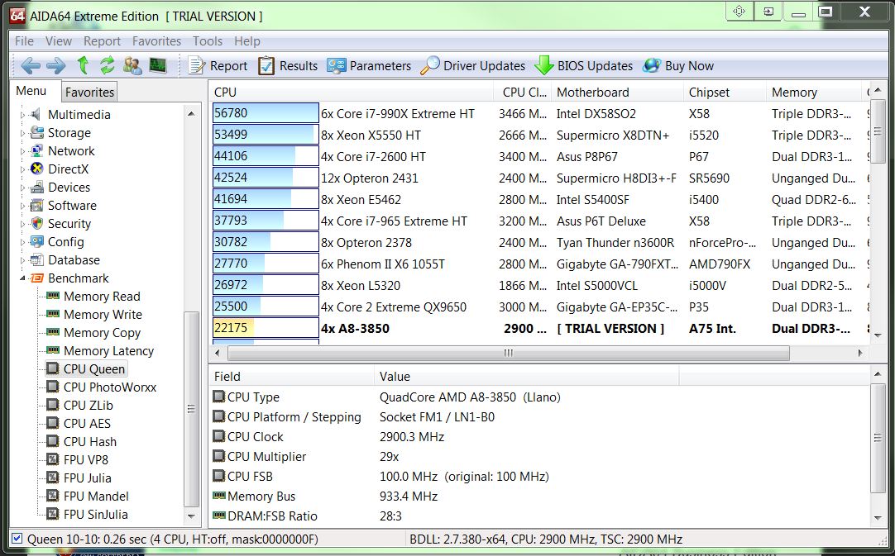
Task: Expand the Security tree node
Action: tap(23, 224)
